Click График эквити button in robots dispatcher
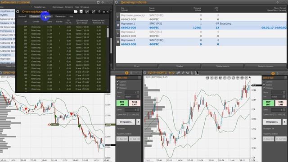 pos(222,66)
